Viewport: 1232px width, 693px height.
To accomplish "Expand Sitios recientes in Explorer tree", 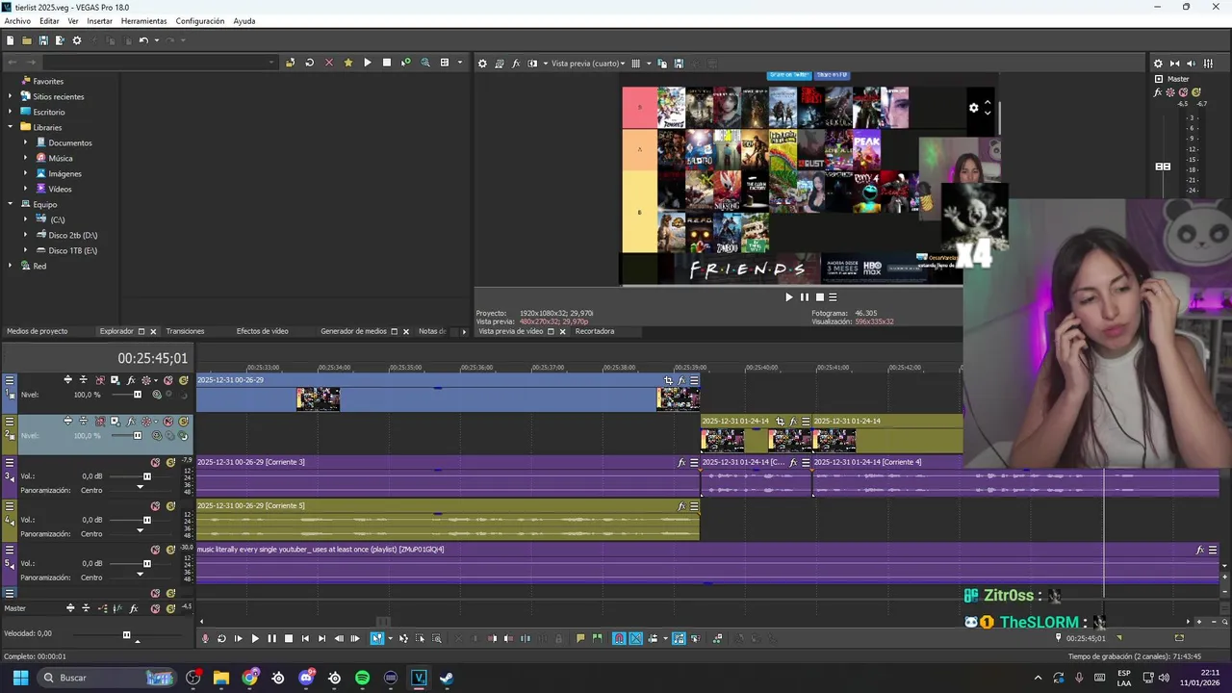I will (12, 96).
